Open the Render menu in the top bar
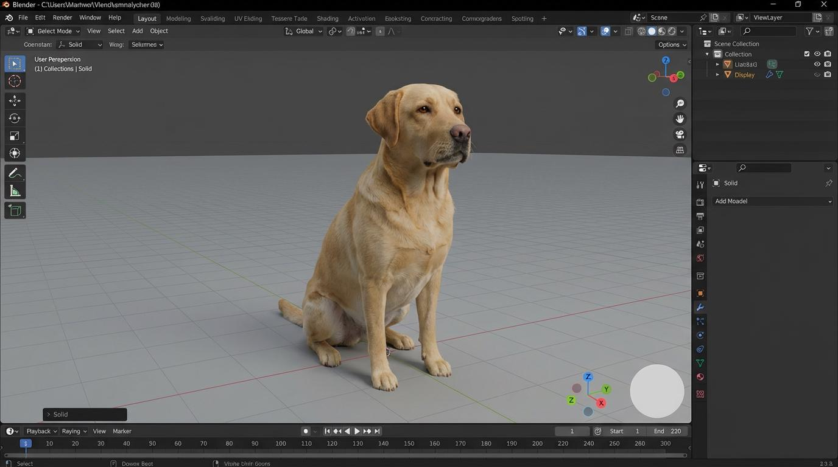838x467 pixels. tap(62, 17)
